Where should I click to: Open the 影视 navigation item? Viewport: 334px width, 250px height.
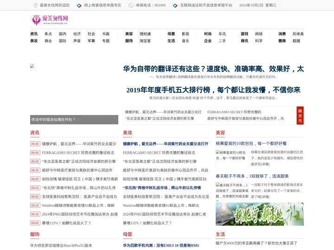185,34
